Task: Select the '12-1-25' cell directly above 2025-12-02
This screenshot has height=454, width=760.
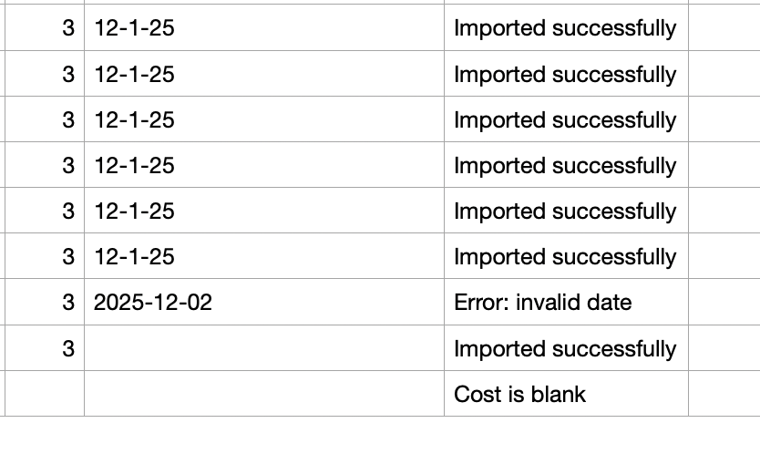Action: tap(134, 256)
